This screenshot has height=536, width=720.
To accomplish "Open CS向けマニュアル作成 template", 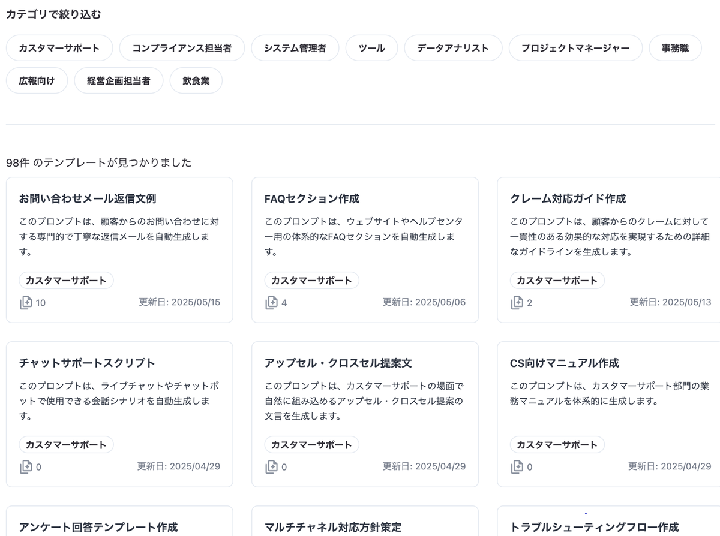I will point(608,414).
